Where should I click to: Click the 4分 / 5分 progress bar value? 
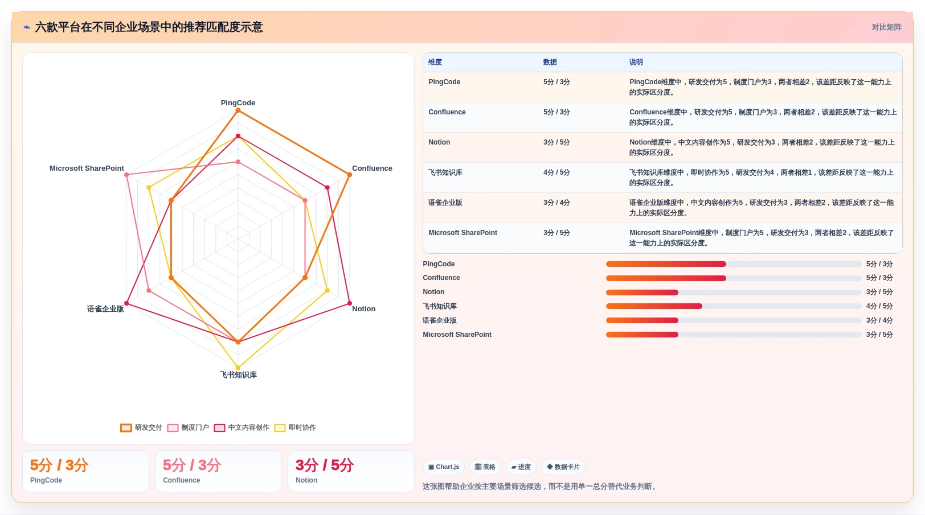879,306
